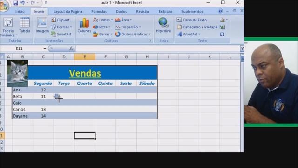Insert an Imagem from file
The width and height of the screenshot is (298, 168).
point(42,25)
